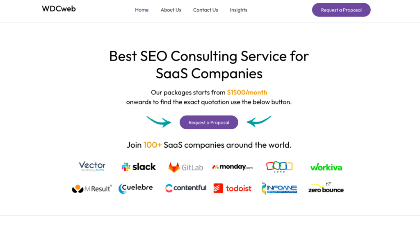The image size is (420, 239).
Task: Click the Slack logo
Action: pos(139,167)
